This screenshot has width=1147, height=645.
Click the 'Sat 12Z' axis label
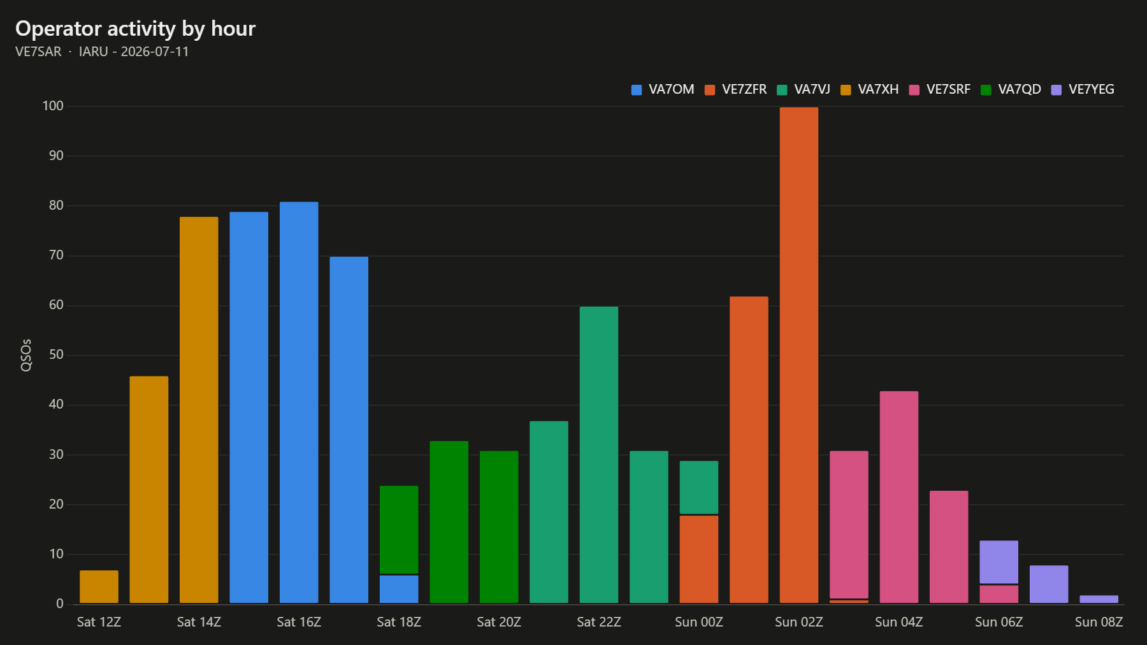[99, 622]
